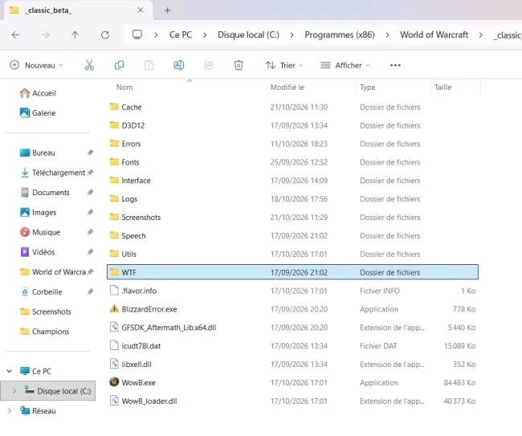Open the Nouveau dropdown

[36, 65]
